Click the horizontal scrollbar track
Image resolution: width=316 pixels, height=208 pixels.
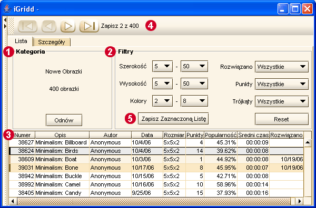pyautogui.click(x=154, y=201)
